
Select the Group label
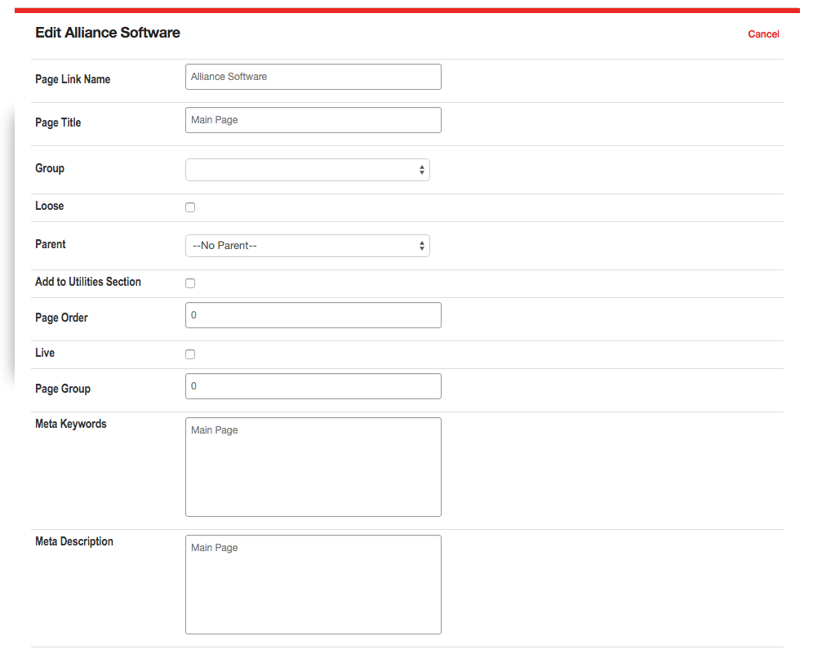50,168
